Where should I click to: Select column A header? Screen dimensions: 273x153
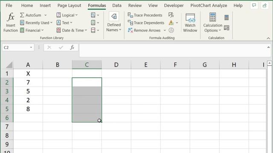(28, 65)
